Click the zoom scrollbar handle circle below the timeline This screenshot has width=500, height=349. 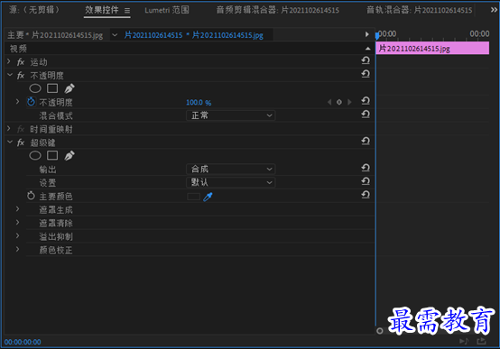click(x=379, y=331)
